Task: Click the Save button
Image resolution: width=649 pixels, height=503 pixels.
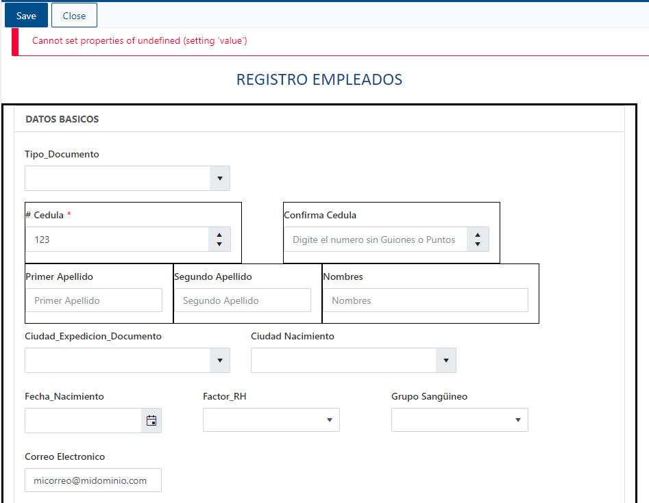Action: point(26,15)
